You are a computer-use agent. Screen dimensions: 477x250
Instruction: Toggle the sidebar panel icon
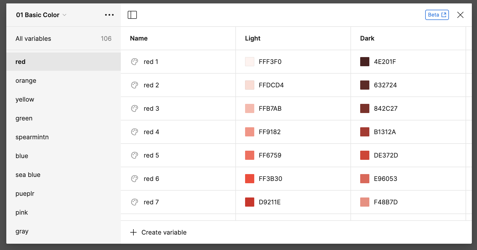(x=132, y=15)
